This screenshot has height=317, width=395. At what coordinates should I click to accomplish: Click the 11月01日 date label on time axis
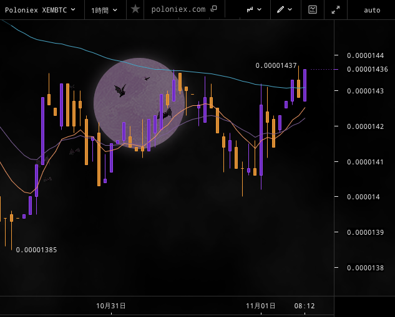pyautogui.click(x=260, y=306)
